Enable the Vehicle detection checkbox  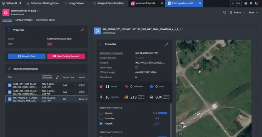[x=101, y=113]
